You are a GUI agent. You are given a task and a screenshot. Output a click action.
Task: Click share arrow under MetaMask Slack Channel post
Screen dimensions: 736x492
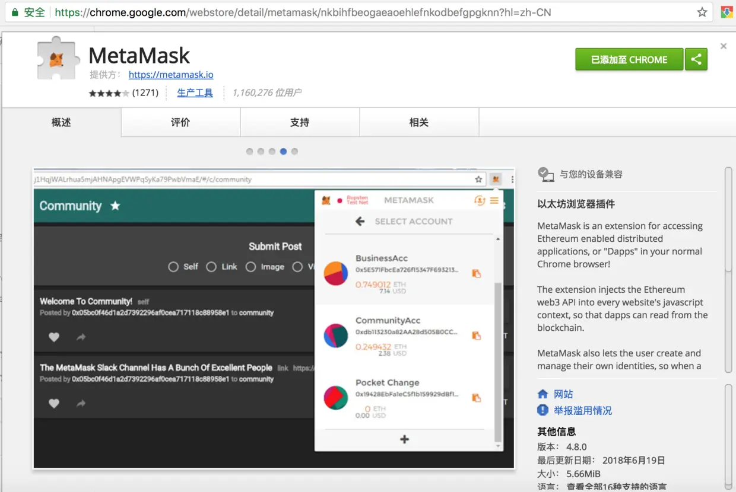point(81,403)
